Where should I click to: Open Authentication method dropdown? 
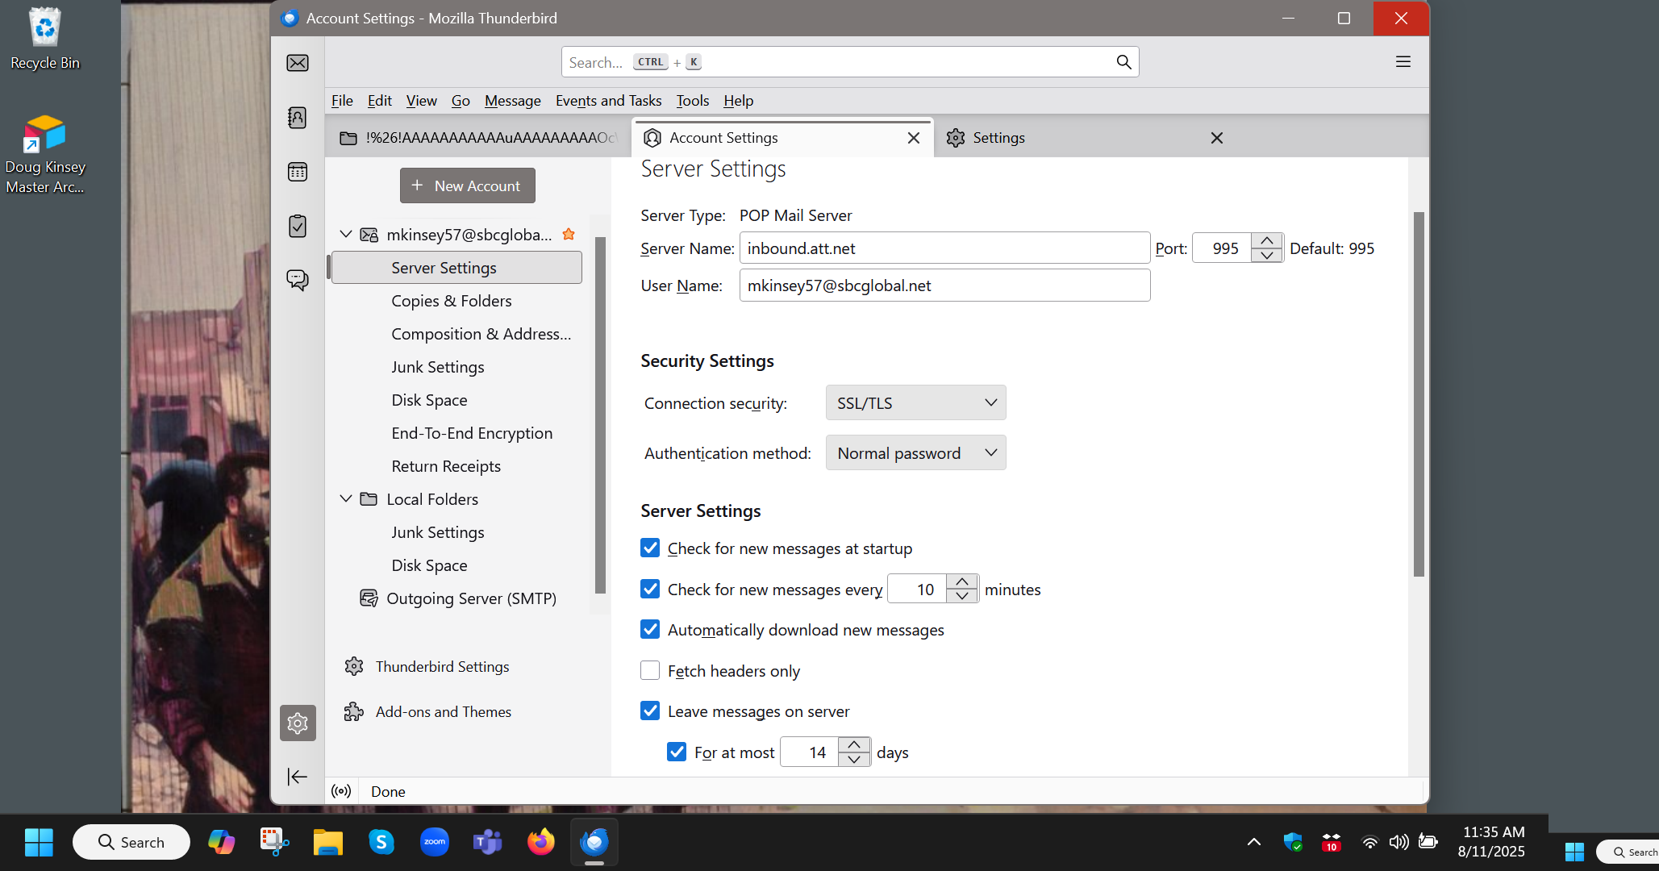tap(915, 452)
